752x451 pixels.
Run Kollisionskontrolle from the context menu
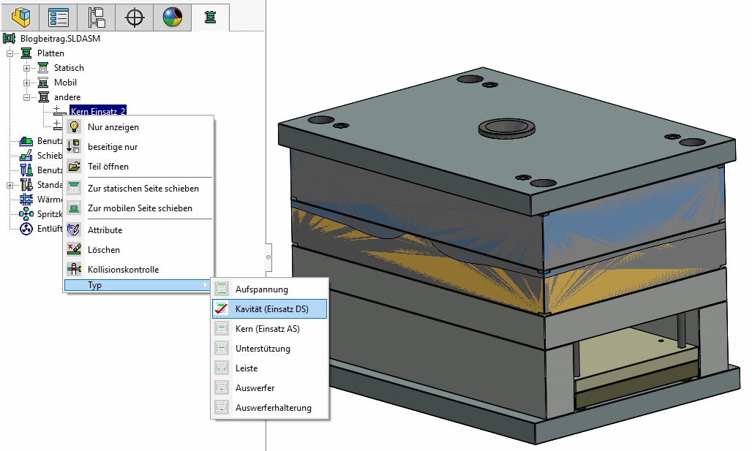pos(138,269)
